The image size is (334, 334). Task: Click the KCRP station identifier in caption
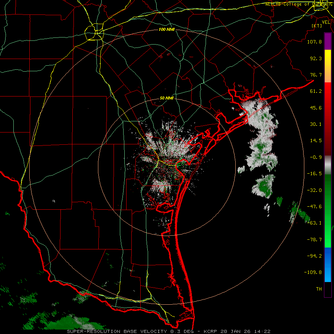click(211, 331)
